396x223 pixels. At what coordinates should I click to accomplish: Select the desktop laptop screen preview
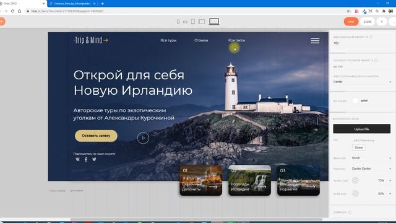(x=214, y=22)
